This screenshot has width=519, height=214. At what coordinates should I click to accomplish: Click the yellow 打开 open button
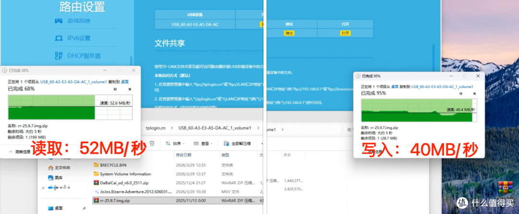[345, 34]
